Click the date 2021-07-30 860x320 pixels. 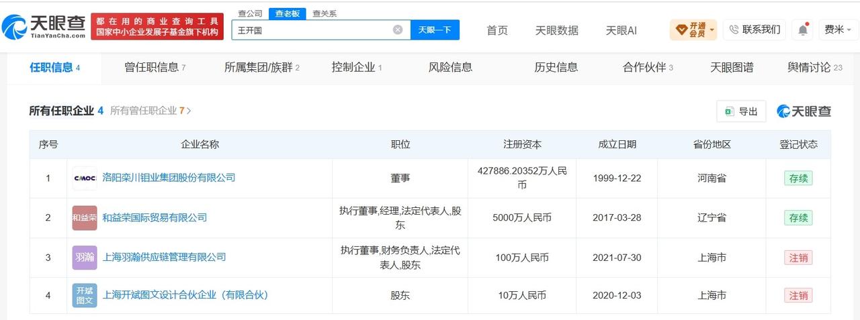[617, 257]
